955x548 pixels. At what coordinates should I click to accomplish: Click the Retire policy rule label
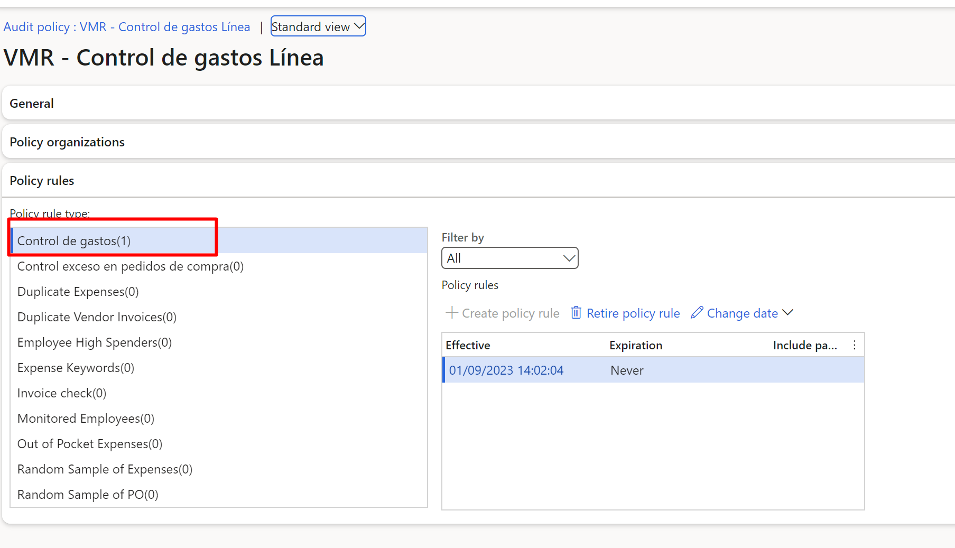(x=633, y=313)
